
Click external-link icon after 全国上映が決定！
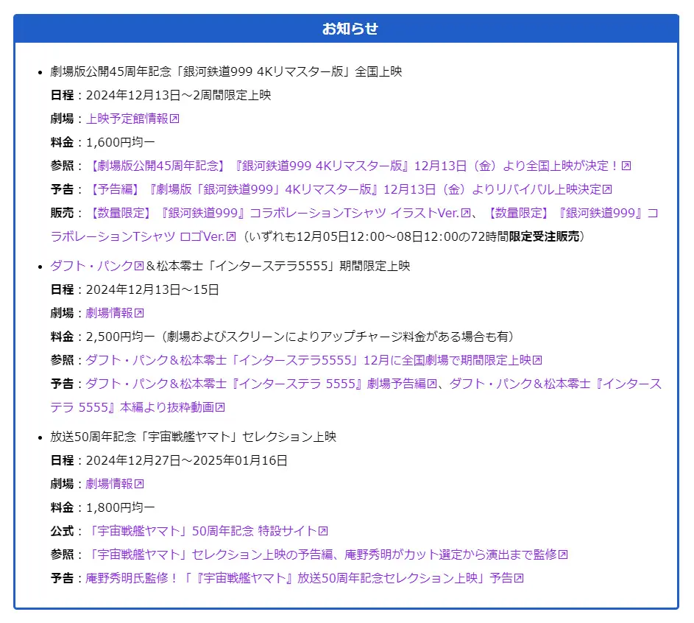pyautogui.click(x=626, y=166)
